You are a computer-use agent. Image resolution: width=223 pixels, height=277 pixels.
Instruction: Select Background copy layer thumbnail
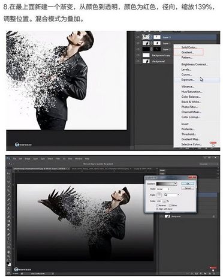point(146,55)
